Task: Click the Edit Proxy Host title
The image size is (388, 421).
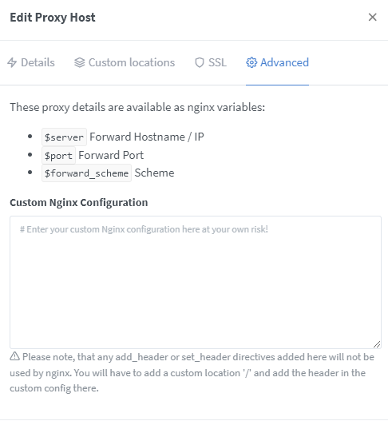Action: point(53,18)
